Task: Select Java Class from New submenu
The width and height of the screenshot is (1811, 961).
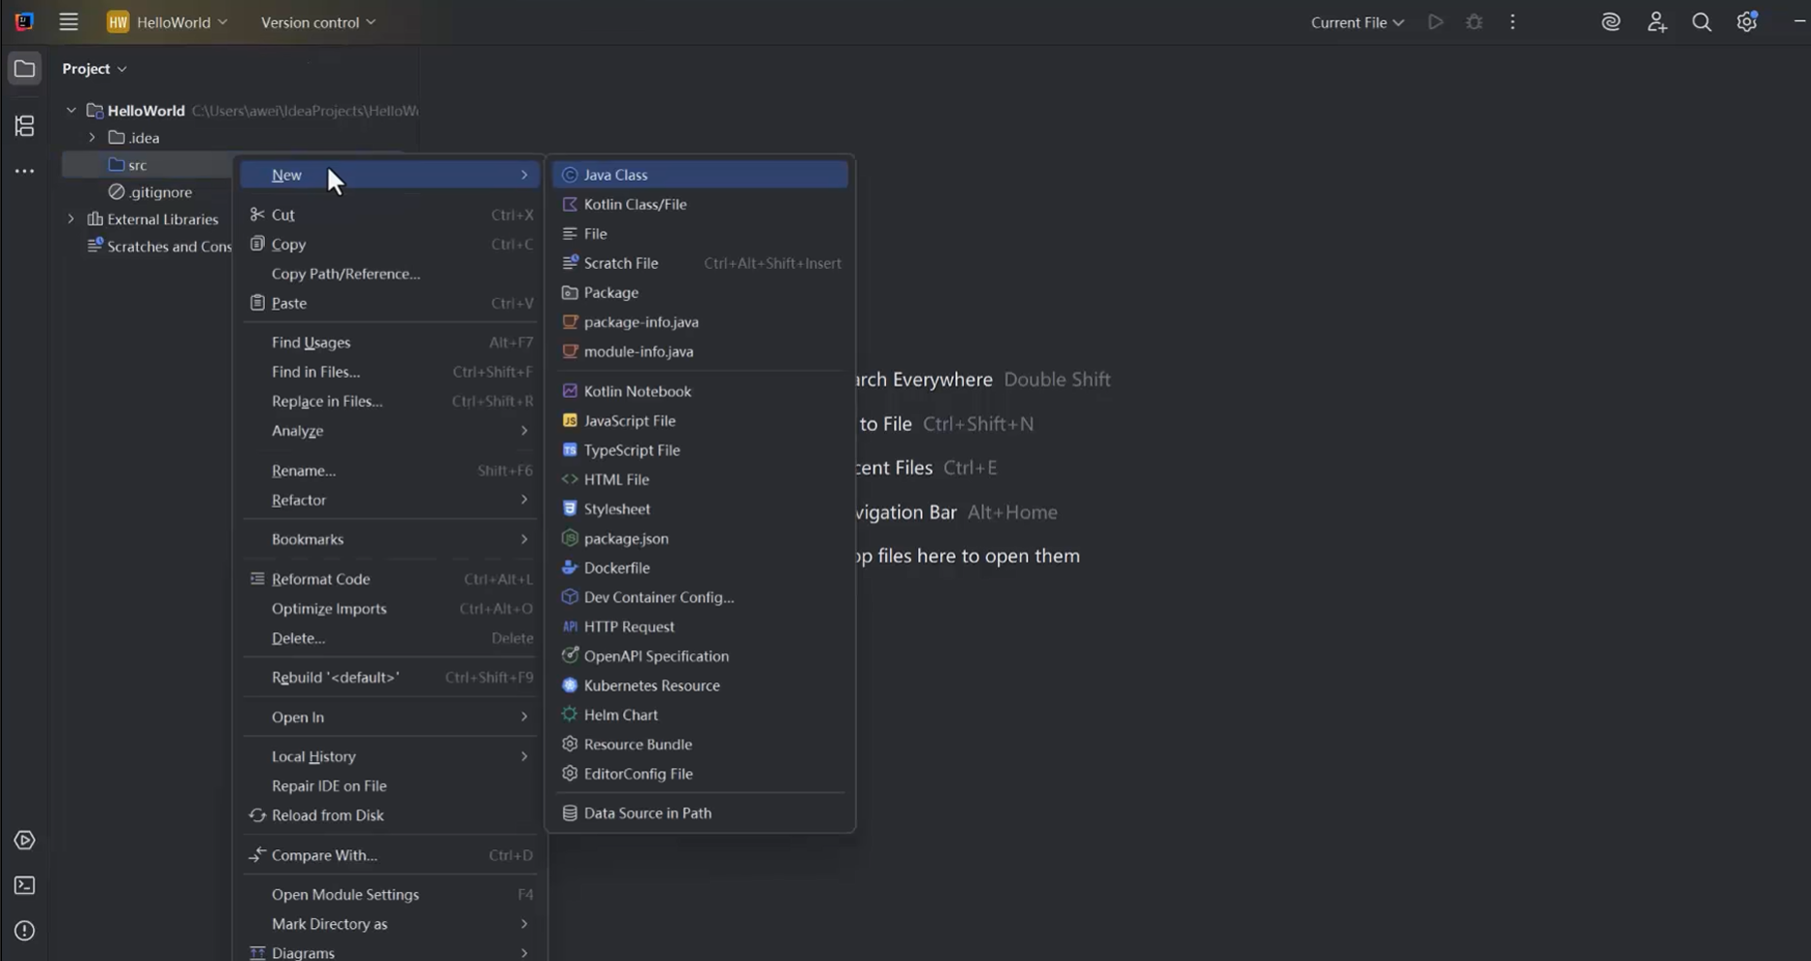Action: (615, 175)
